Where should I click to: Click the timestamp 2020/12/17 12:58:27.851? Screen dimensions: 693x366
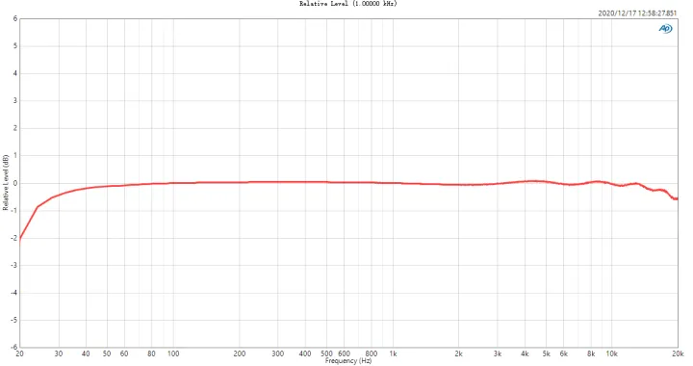click(637, 13)
